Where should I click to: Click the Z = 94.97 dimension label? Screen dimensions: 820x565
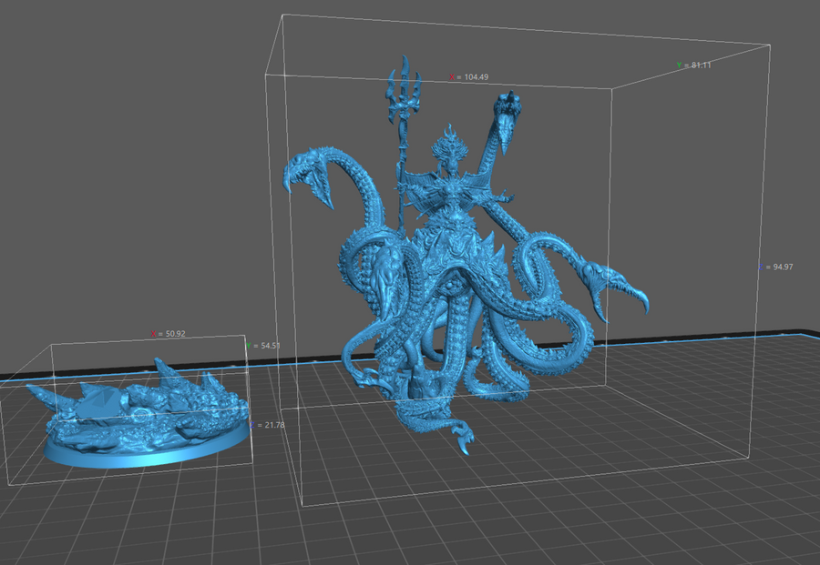pos(776,267)
